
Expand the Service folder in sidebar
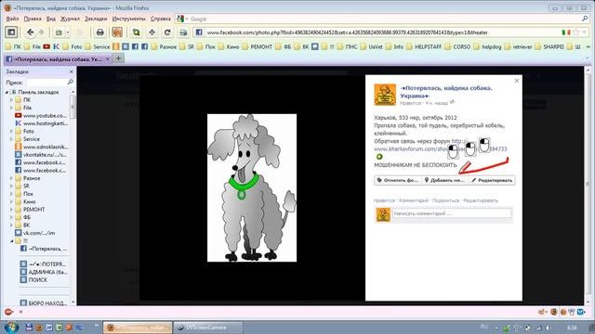(11, 139)
